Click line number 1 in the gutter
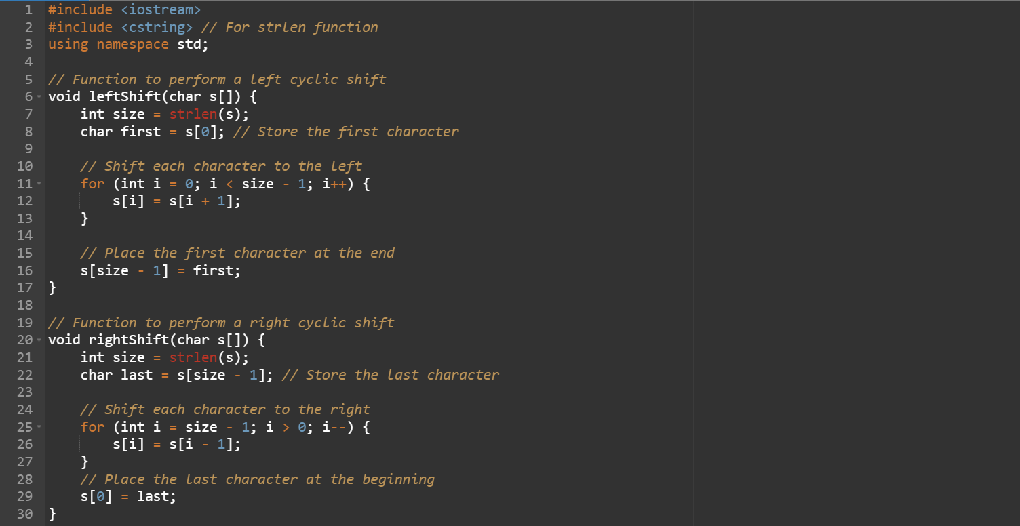1020x526 pixels. [x=28, y=10]
